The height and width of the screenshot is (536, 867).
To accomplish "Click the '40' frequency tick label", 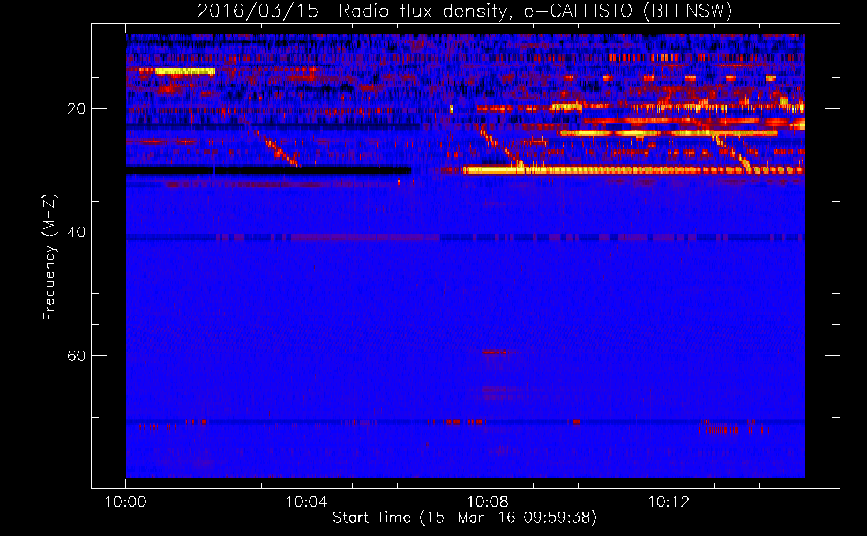I will (x=77, y=232).
